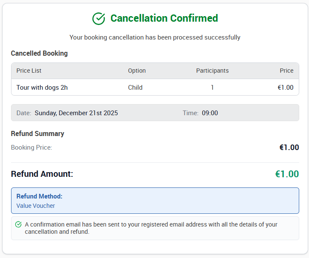Click the 09:00 time value
The image size is (309, 258).
[x=210, y=113]
